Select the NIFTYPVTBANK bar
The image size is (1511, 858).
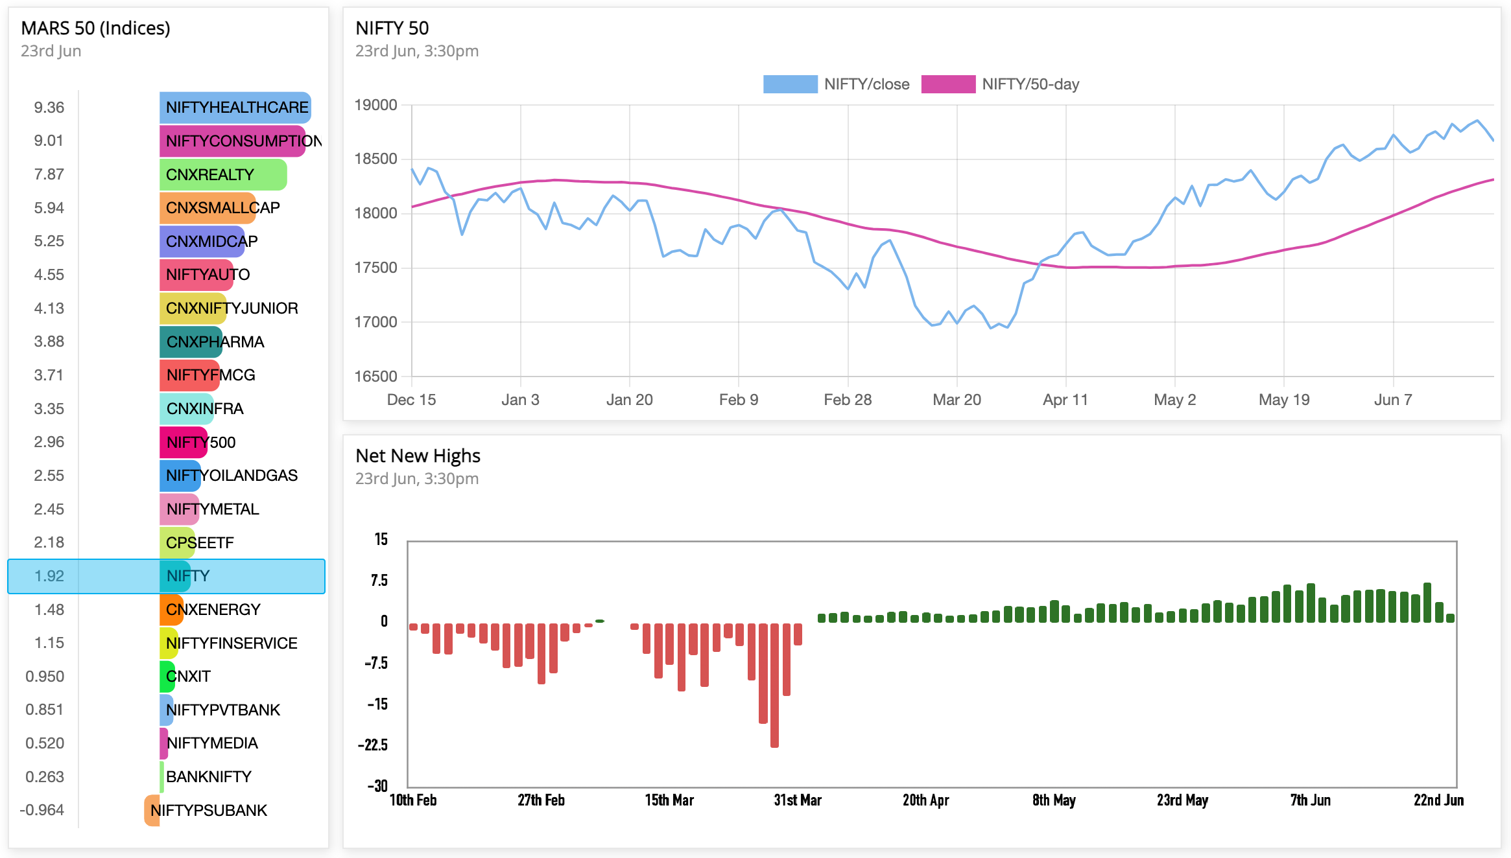(x=167, y=710)
